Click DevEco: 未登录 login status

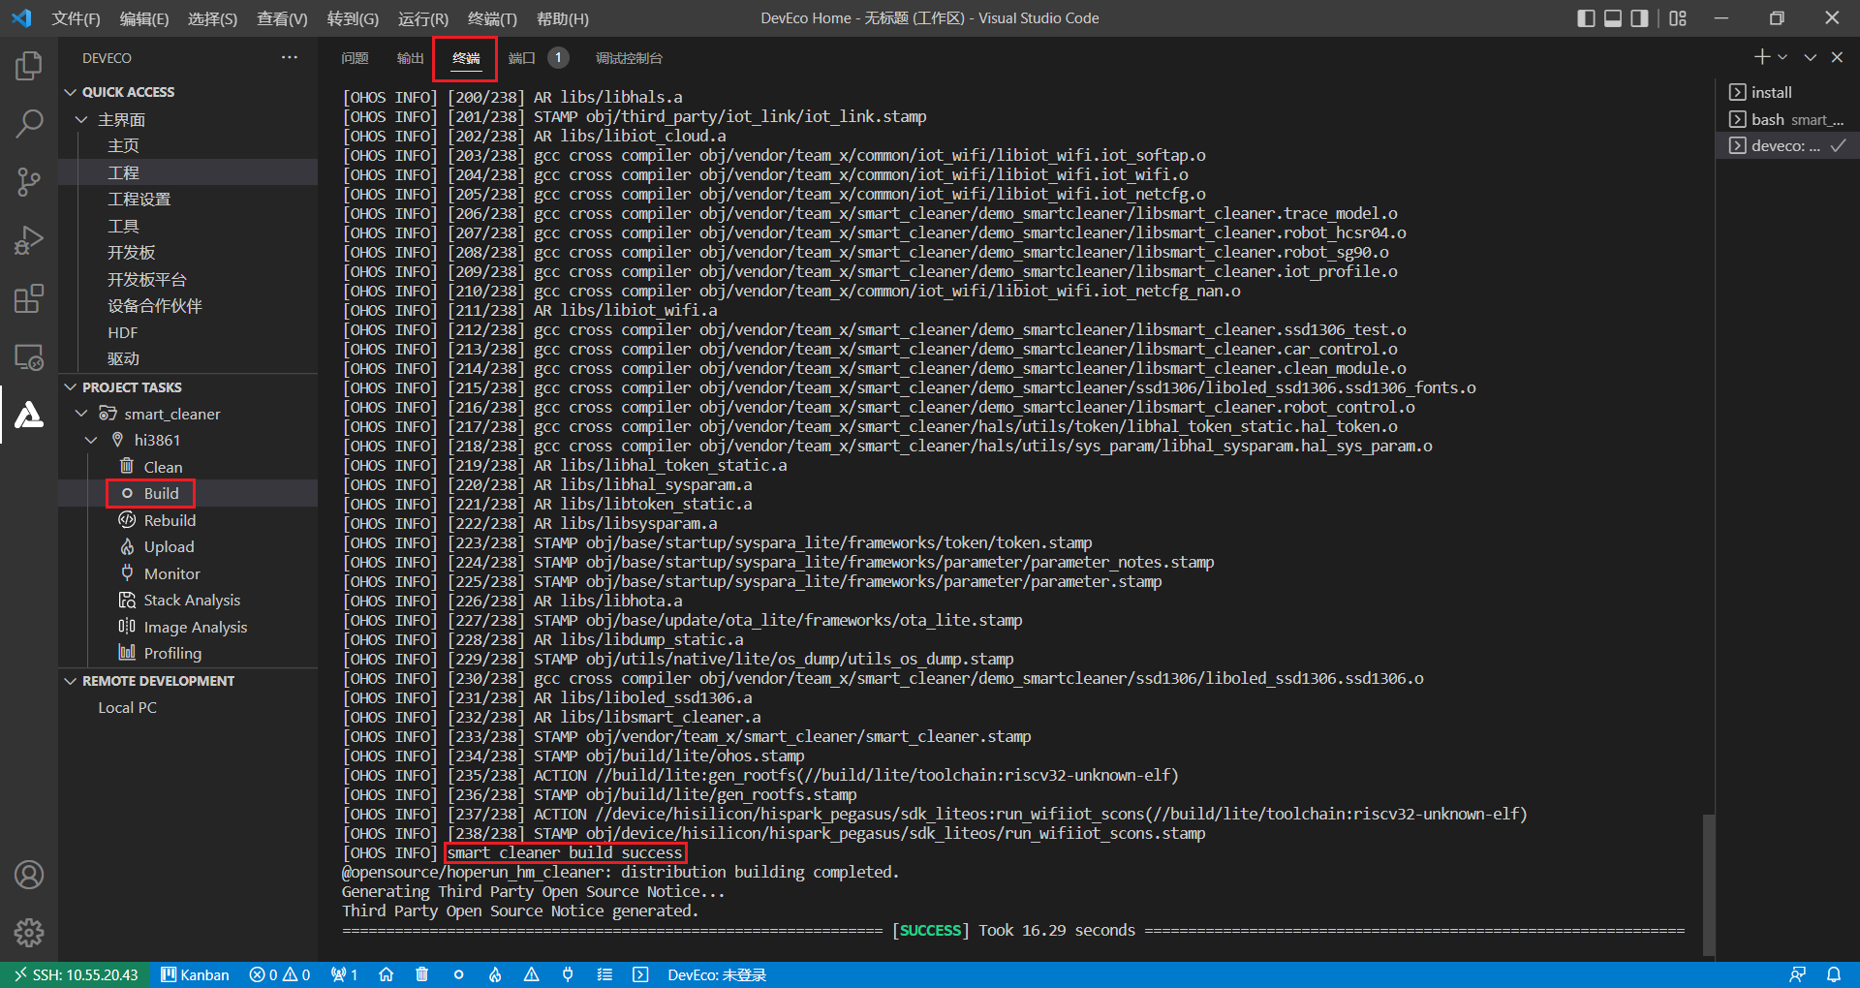(717, 974)
